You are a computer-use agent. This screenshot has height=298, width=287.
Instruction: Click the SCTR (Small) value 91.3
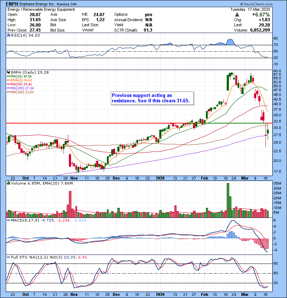tap(148, 30)
